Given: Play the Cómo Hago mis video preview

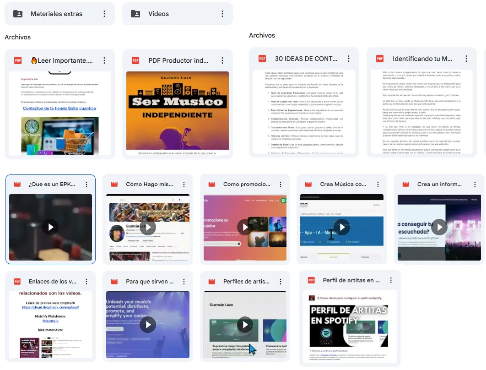Looking at the screenshot, I should (148, 227).
